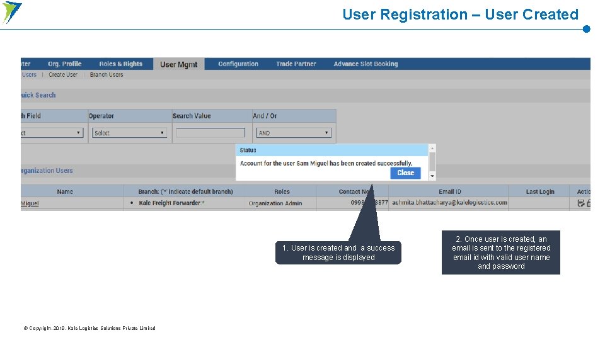Click the Status dialog title bar
The height and width of the screenshot is (340, 605).
pyautogui.click(x=332, y=150)
